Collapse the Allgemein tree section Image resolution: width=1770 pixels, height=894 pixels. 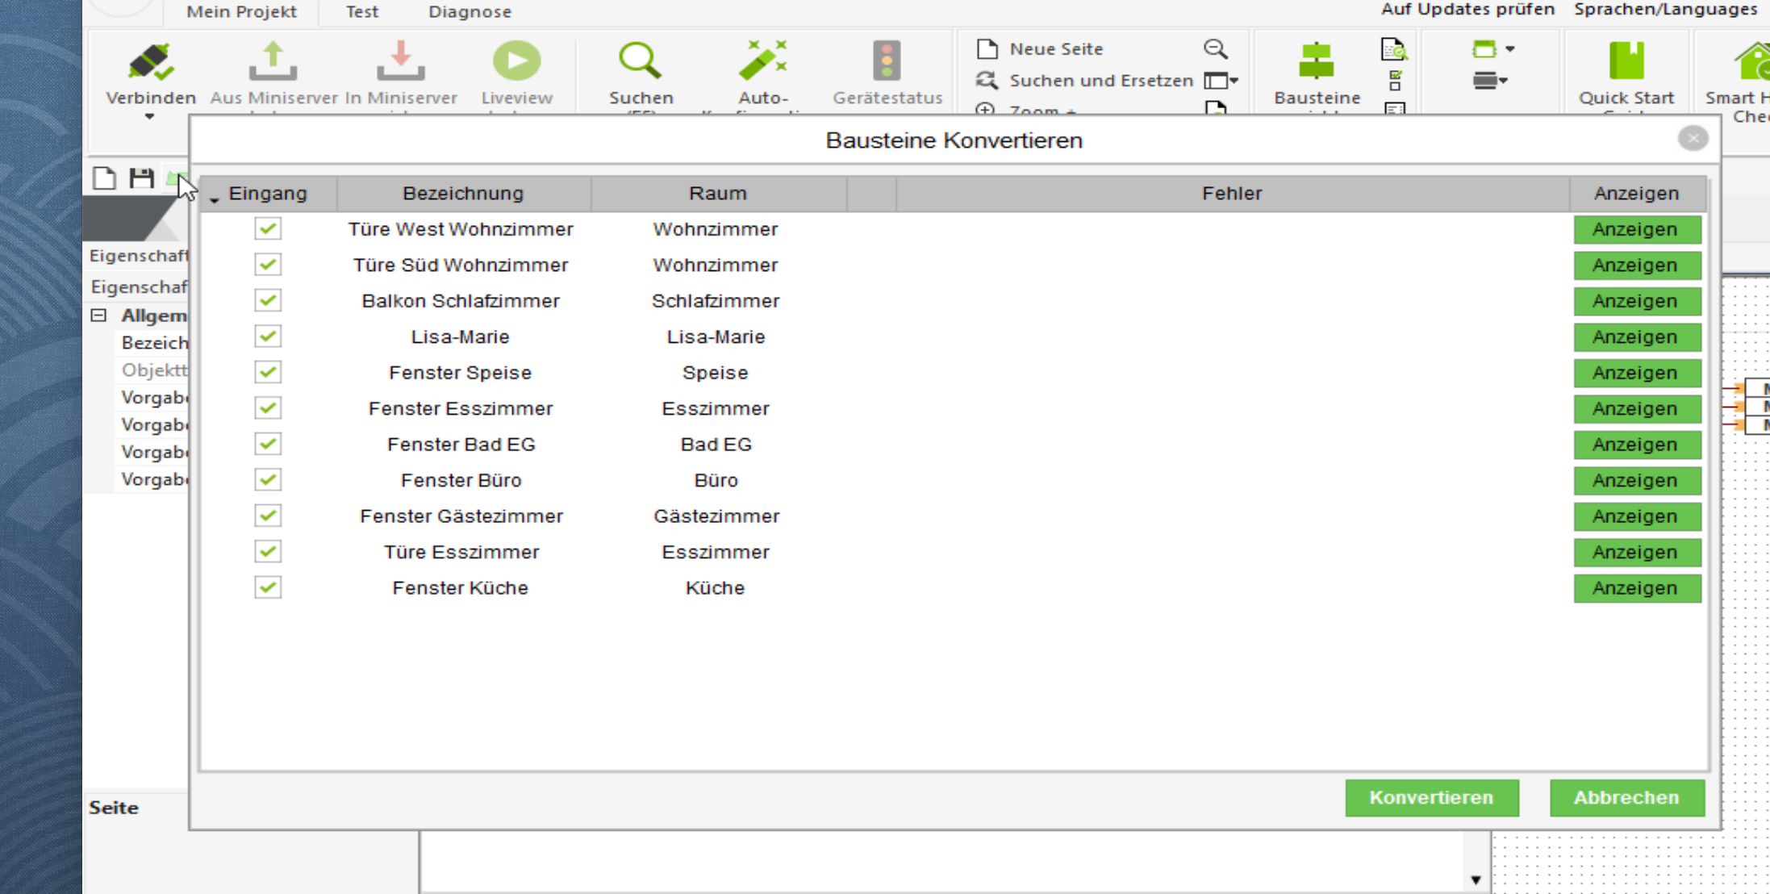(98, 315)
